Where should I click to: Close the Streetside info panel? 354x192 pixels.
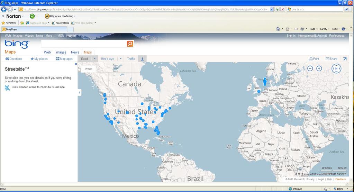[x=76, y=64]
